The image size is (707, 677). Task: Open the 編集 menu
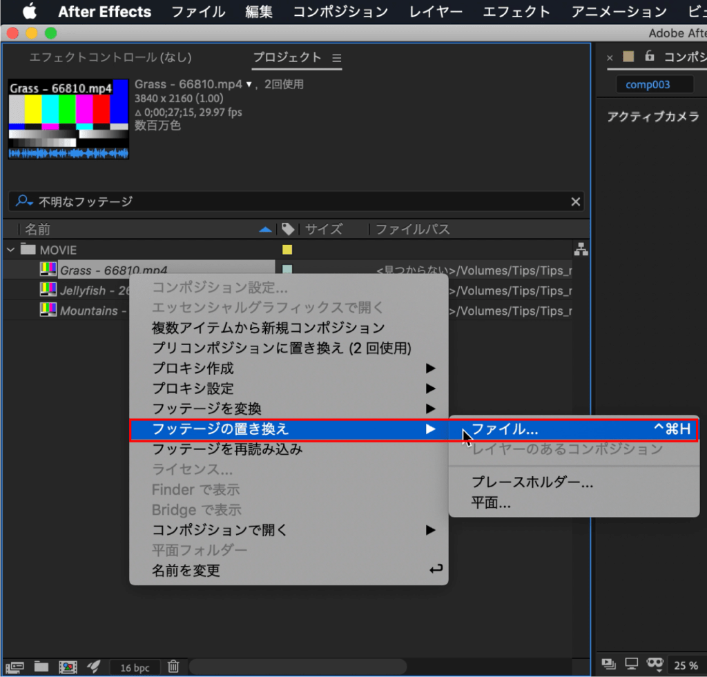(259, 12)
